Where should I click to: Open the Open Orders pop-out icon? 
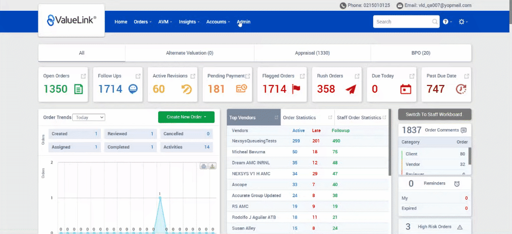(83, 76)
